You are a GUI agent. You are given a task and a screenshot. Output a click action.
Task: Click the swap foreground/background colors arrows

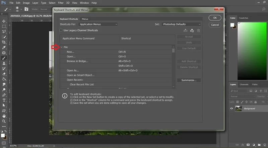(x=5, y=131)
